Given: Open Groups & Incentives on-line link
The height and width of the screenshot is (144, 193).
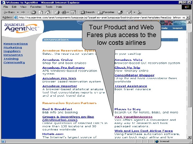Looking at the screenshot, I should [x=68, y=118].
